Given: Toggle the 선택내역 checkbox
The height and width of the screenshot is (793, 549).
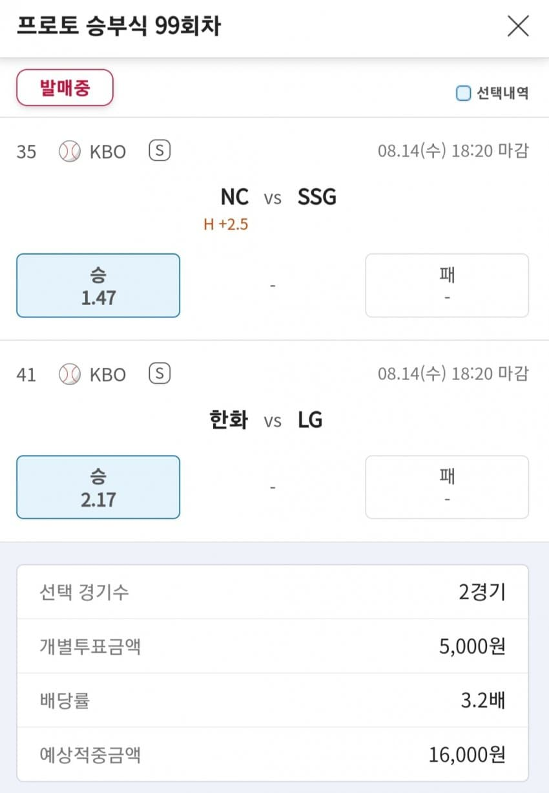Looking at the screenshot, I should 463,94.
